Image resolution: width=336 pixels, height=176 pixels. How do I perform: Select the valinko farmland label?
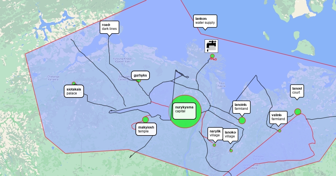[x=278, y=117]
